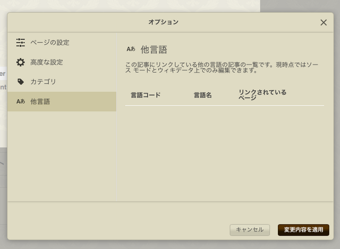Click the 言語コード column header
The width and height of the screenshot is (340, 249).
click(x=146, y=95)
